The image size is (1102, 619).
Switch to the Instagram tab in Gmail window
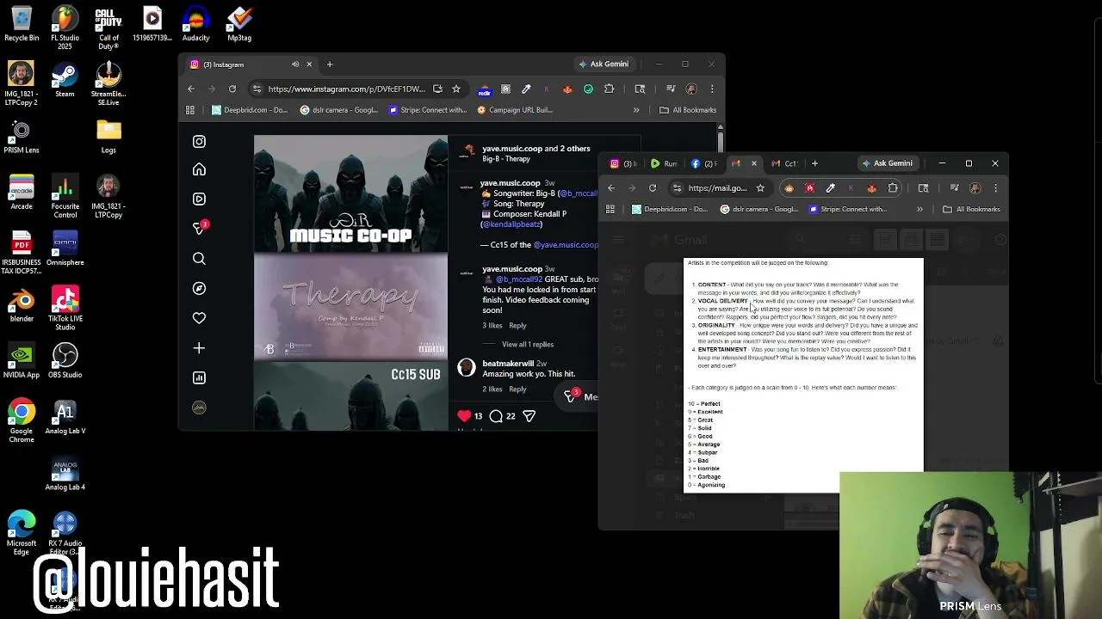[624, 163]
